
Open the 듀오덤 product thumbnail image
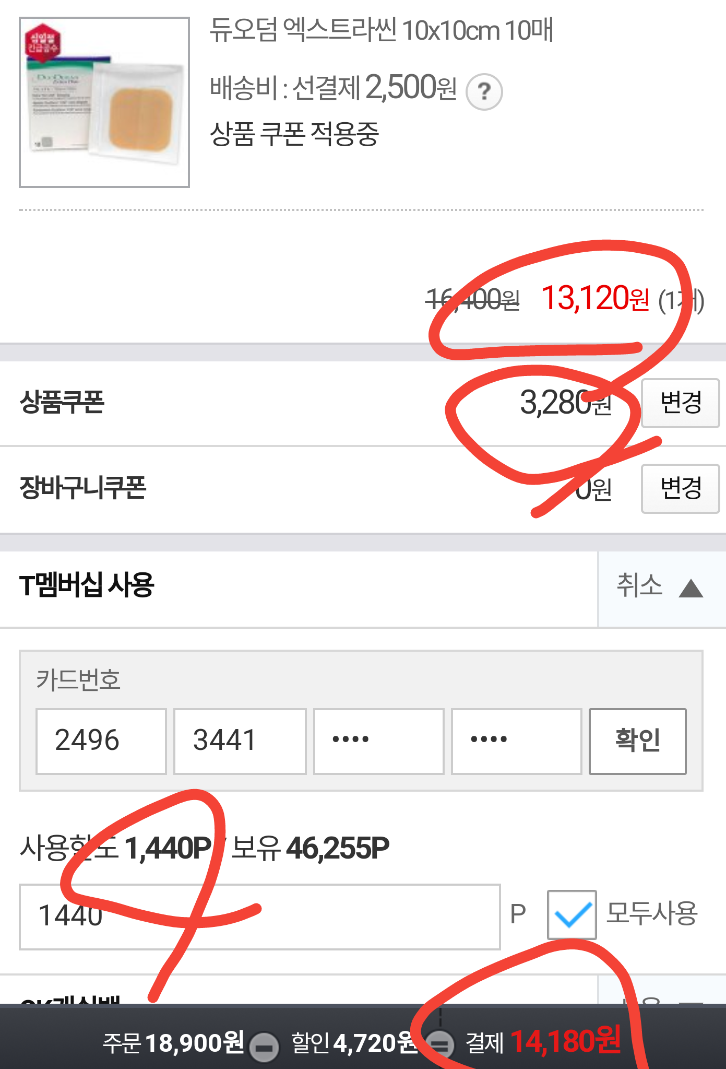[104, 102]
